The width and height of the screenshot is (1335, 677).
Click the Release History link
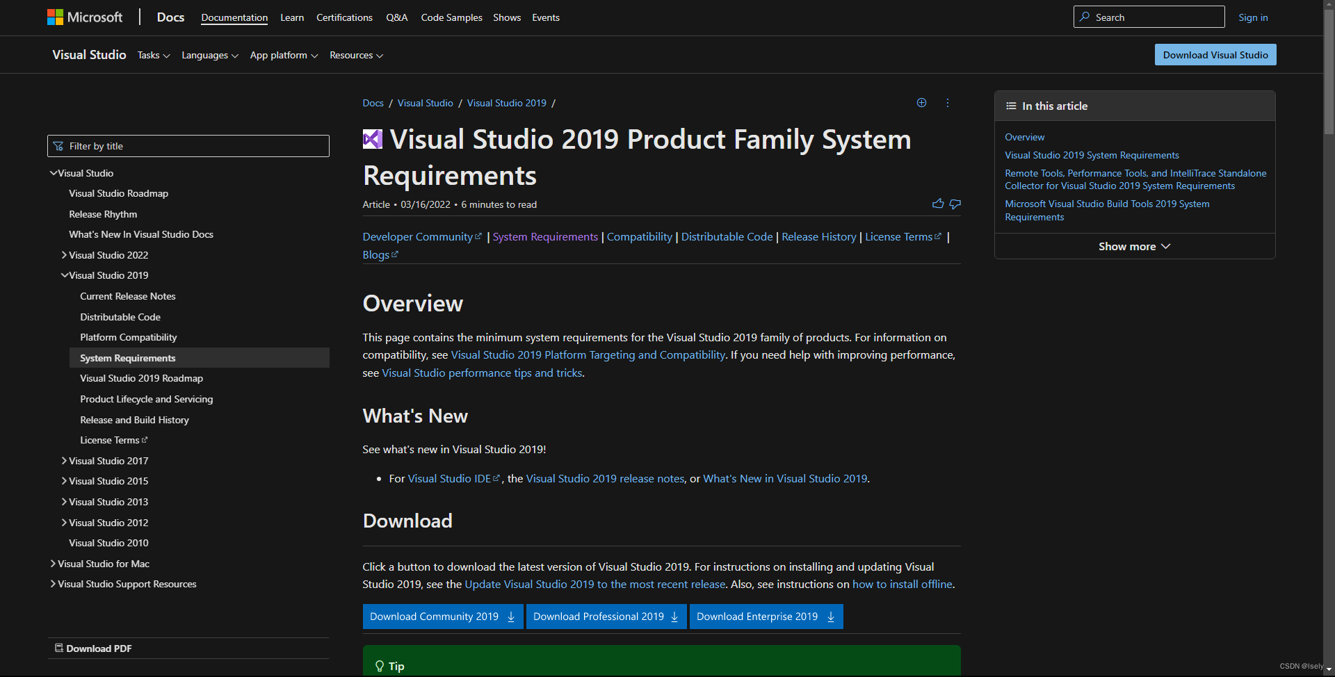(x=819, y=236)
